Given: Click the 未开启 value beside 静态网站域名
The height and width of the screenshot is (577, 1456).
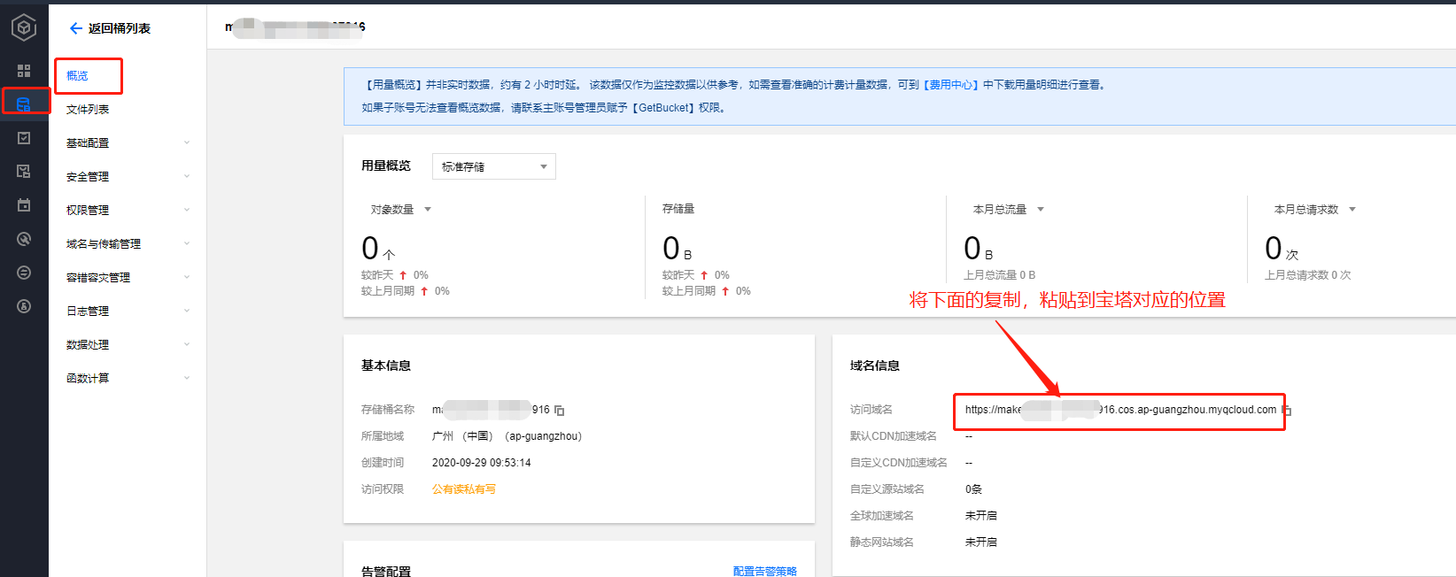Looking at the screenshot, I should pos(981,542).
